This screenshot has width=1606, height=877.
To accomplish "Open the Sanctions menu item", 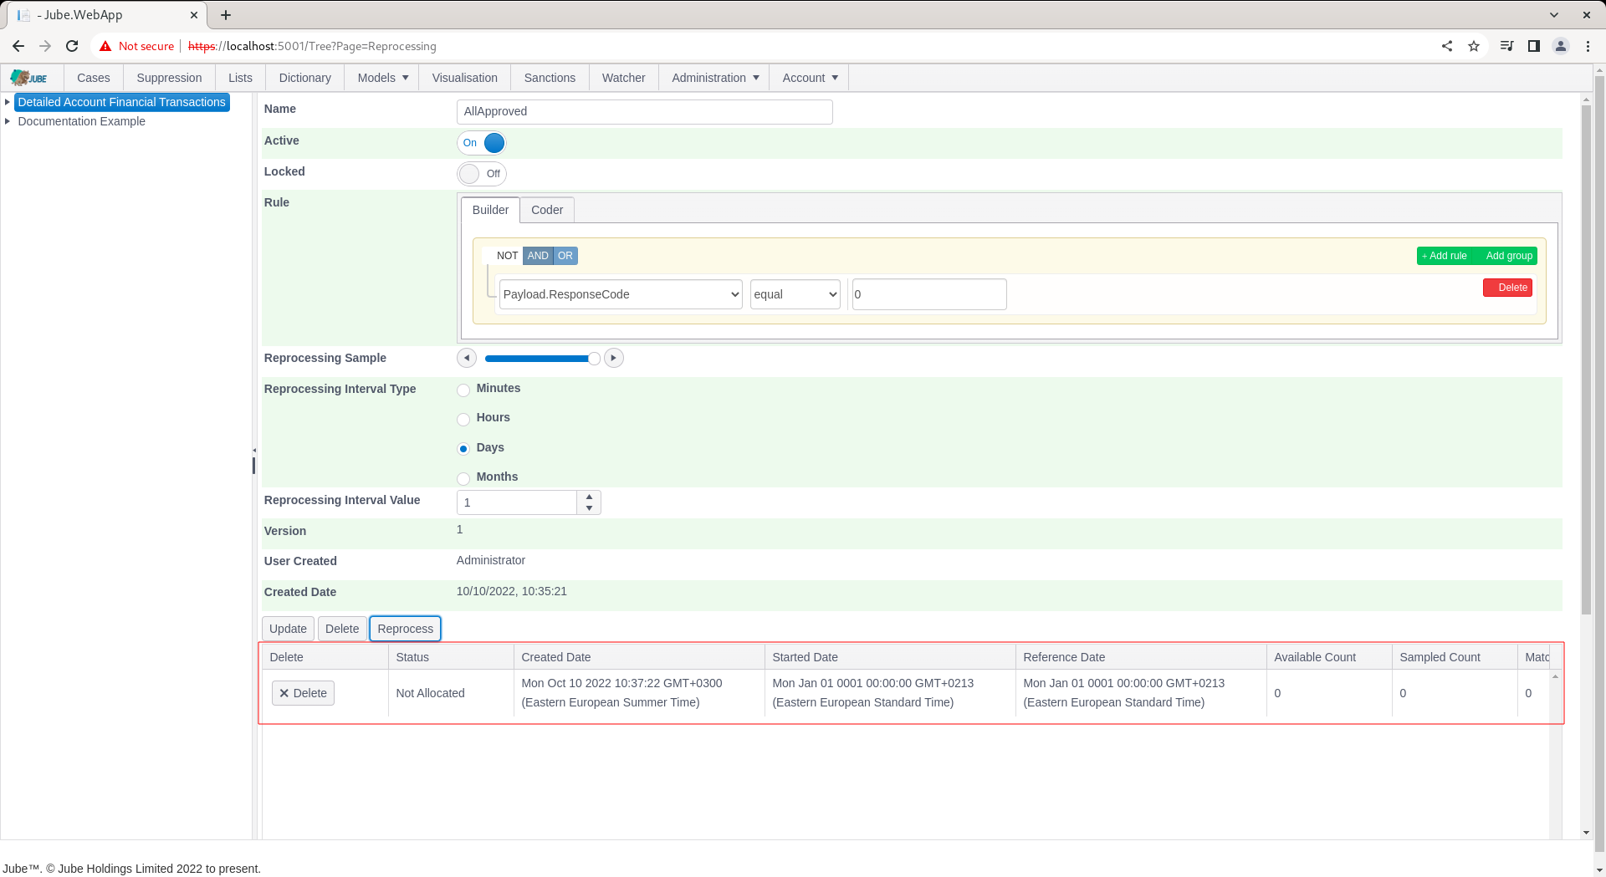I will [x=550, y=78].
